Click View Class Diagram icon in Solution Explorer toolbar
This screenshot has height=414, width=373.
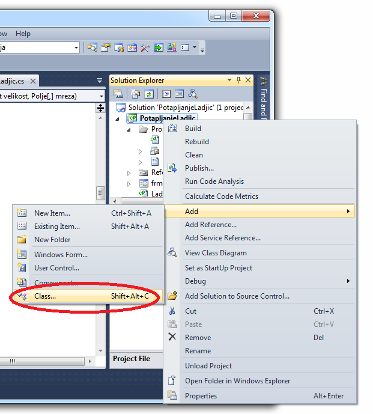coord(193,94)
